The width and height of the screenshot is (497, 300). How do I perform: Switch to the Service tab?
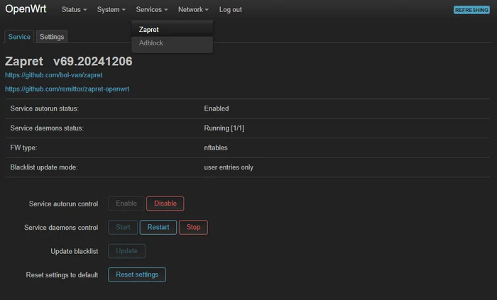(x=19, y=37)
